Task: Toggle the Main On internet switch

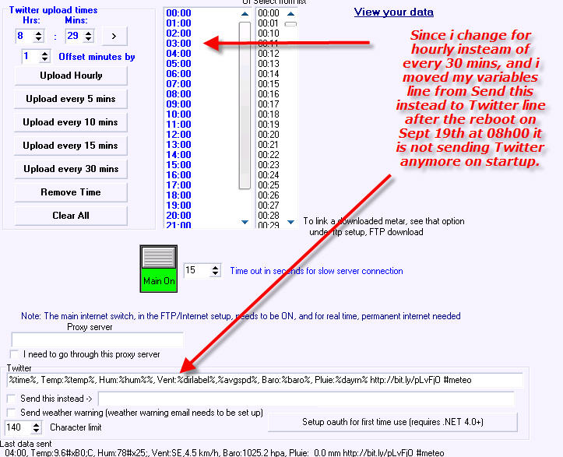Action: [158, 269]
